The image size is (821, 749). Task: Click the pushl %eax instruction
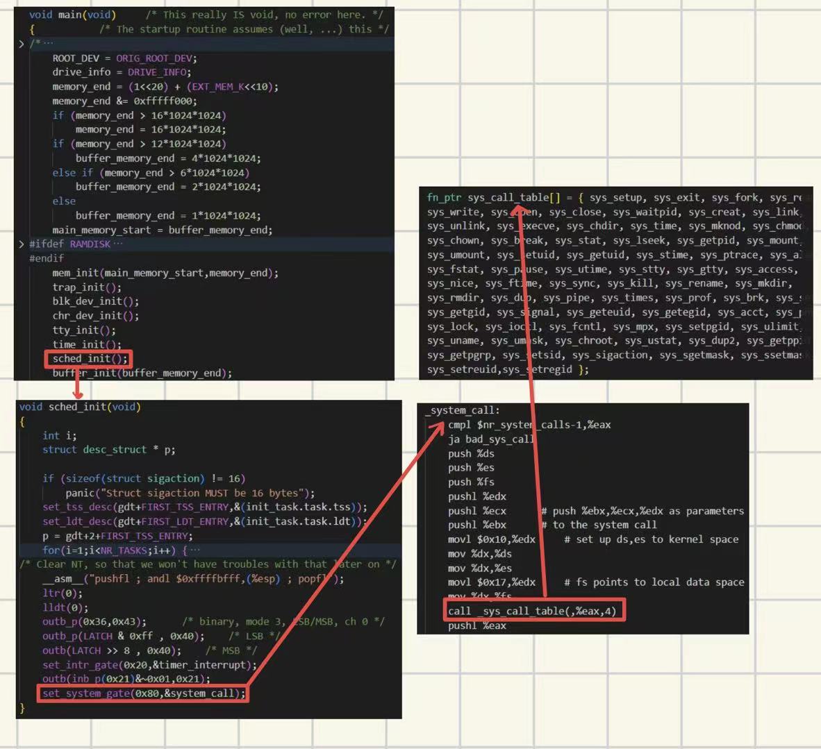click(477, 625)
